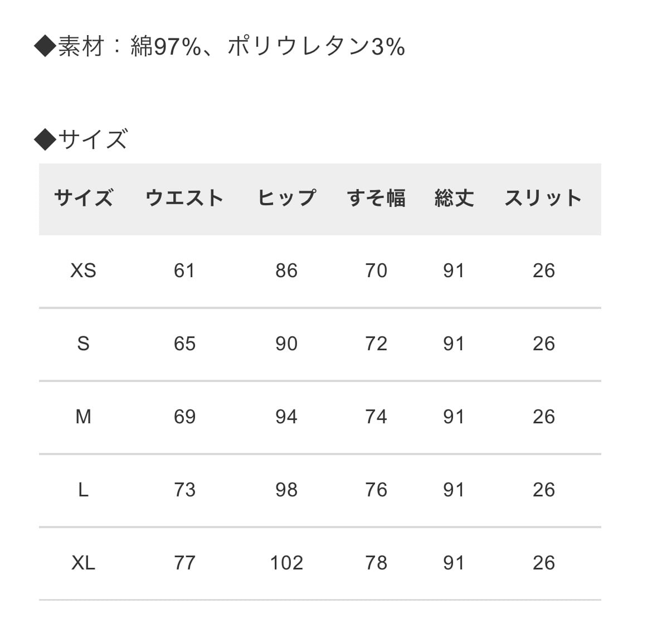Click the S hem width value 72
652x618 pixels.
[376, 344]
